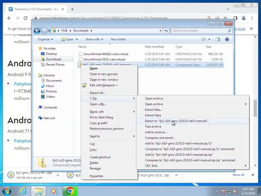Choose Rename in context menu
This screenshot has width=261, height=196.
click(109, 168)
